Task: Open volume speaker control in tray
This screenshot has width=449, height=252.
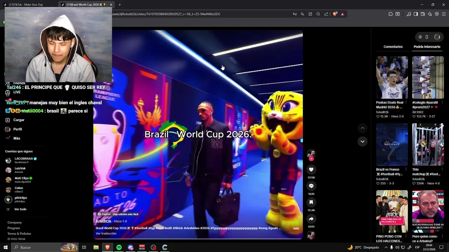Action: click(x=397, y=247)
